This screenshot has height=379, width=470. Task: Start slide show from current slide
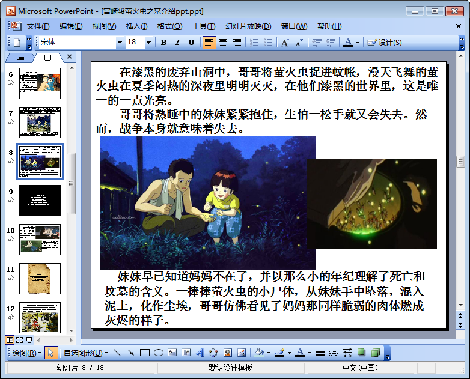pyautogui.click(x=29, y=340)
